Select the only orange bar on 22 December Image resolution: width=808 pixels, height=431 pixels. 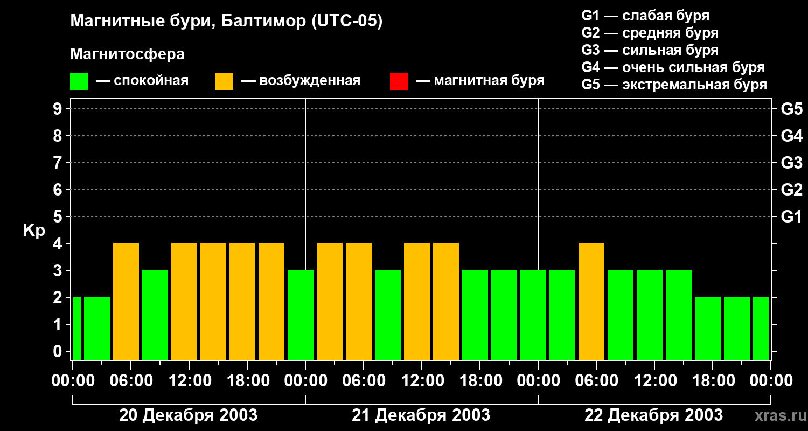(591, 301)
